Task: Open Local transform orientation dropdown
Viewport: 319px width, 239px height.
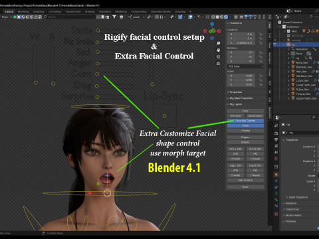Action: 136,17
